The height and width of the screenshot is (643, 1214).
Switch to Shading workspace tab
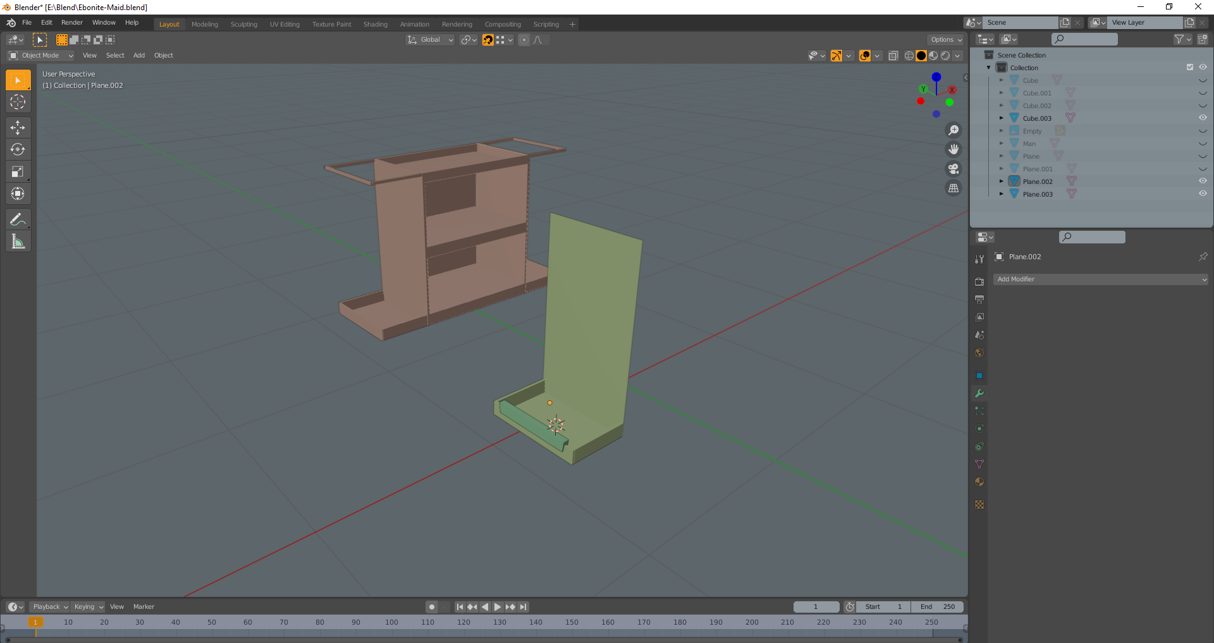376,25
